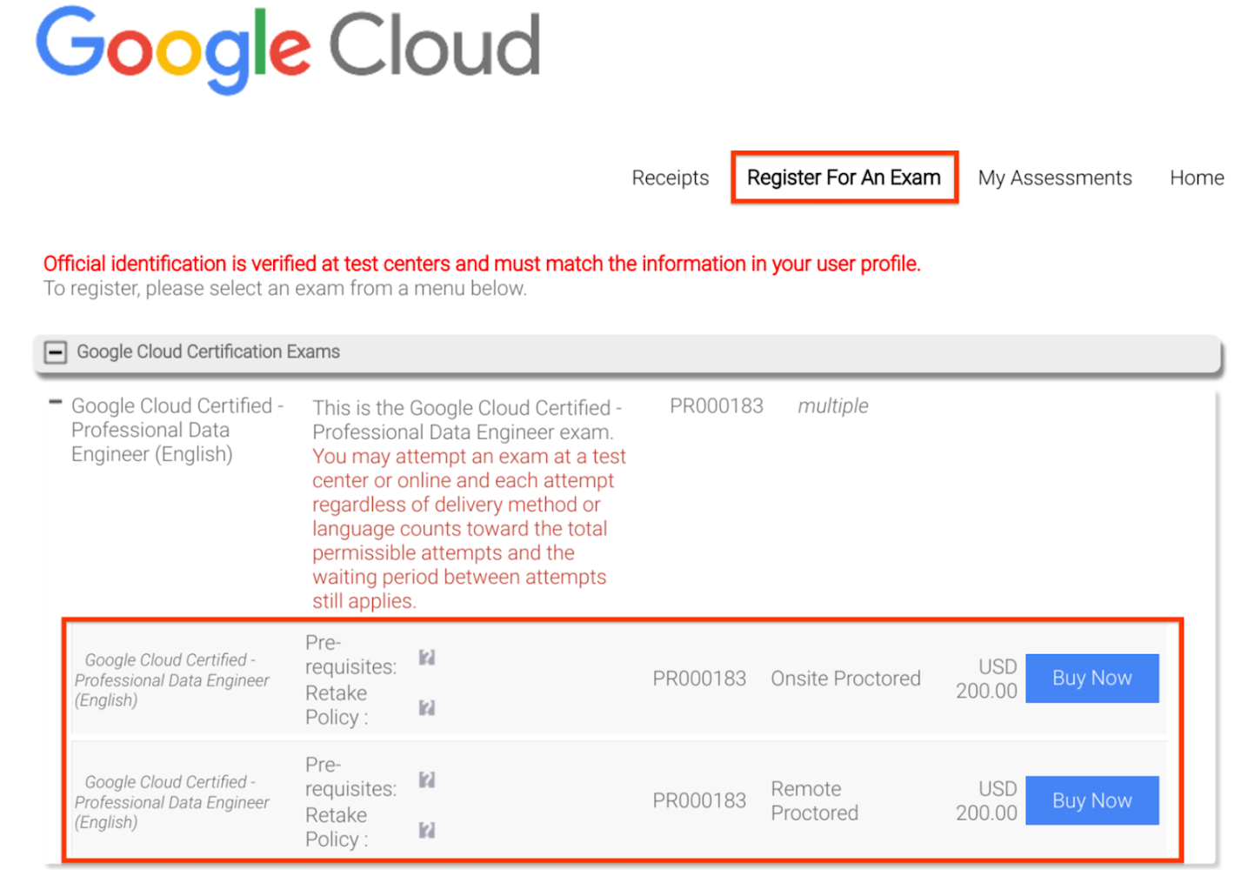Click Buy Now for Remote Proctored exam
The width and height of the screenshot is (1241, 870).
pyautogui.click(x=1092, y=800)
